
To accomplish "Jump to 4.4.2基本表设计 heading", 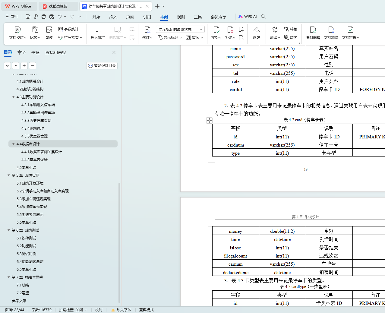I will pos(34,160).
